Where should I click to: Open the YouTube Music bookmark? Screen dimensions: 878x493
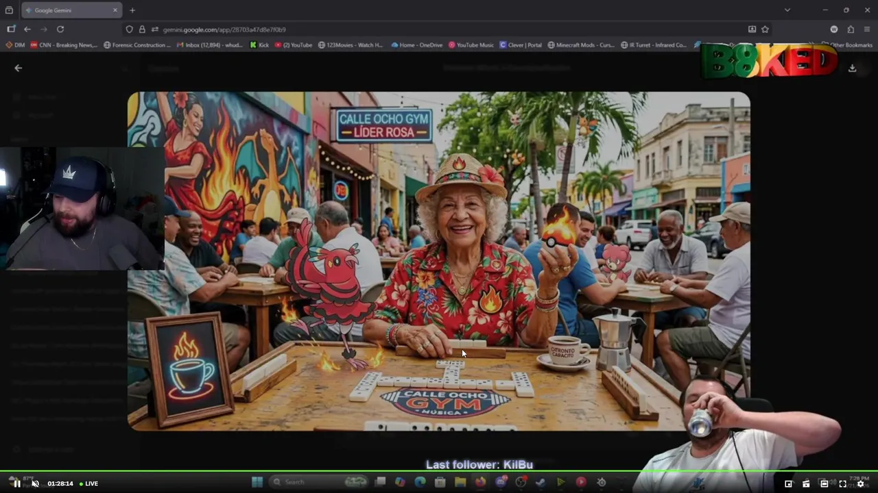[471, 45]
